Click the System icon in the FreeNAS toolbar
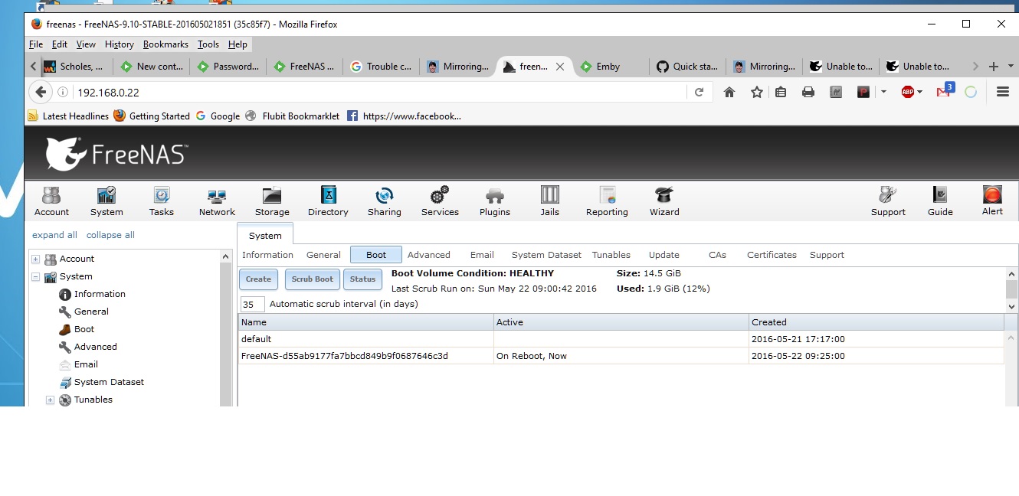Image resolution: width=1019 pixels, height=496 pixels. [106, 201]
